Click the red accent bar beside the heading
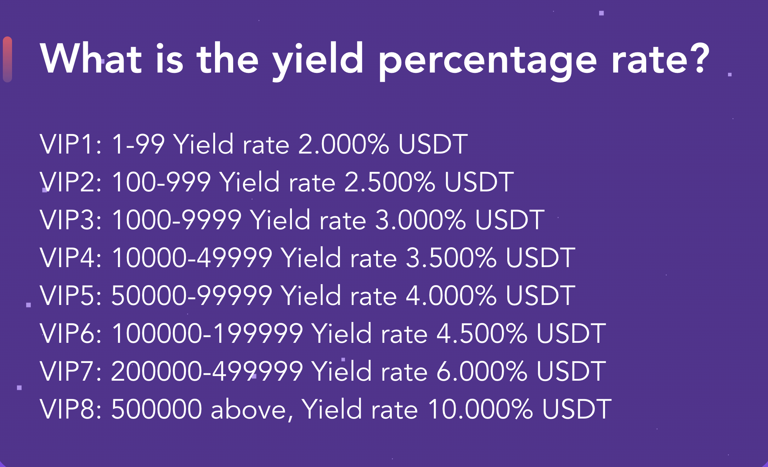This screenshot has width=768, height=467. pyautogui.click(x=7, y=59)
